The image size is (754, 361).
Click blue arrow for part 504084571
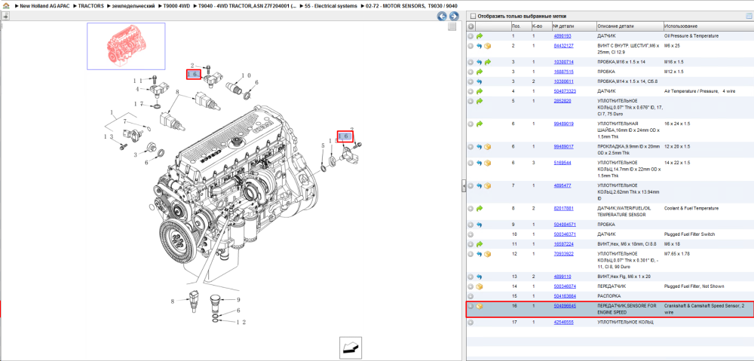(x=480, y=225)
